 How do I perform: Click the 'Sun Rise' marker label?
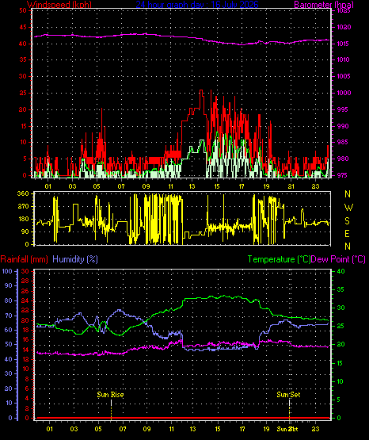[x=110, y=395]
